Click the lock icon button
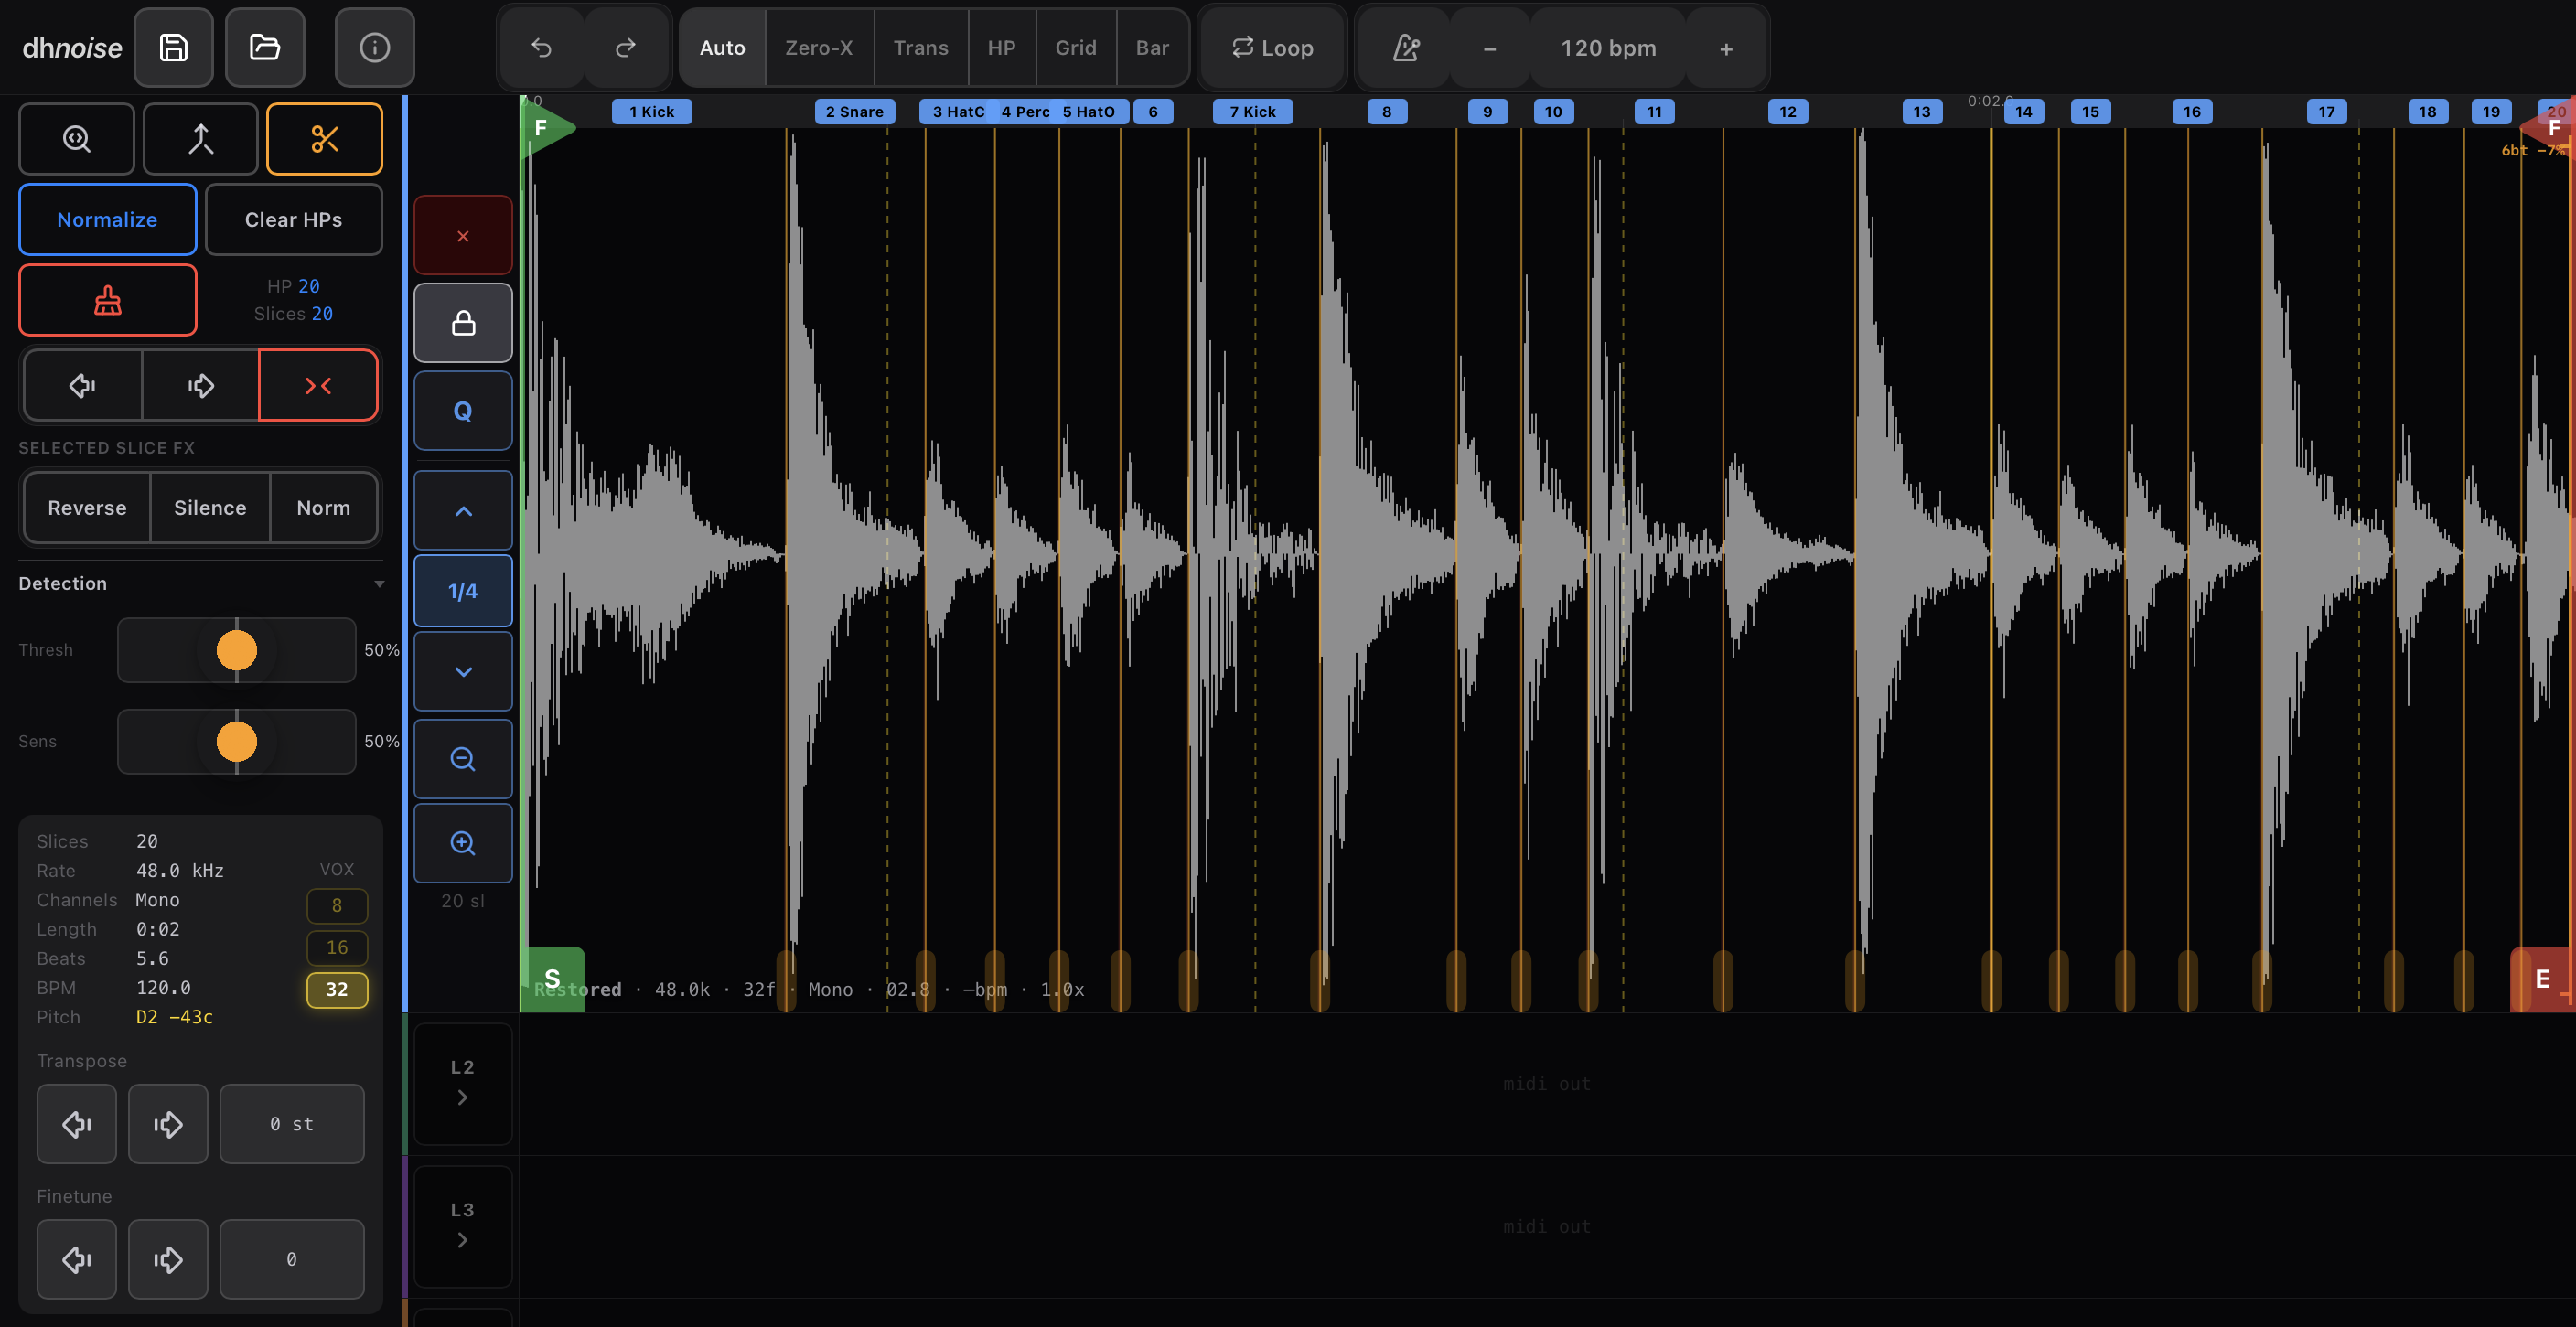The width and height of the screenshot is (2576, 1327). (463, 323)
